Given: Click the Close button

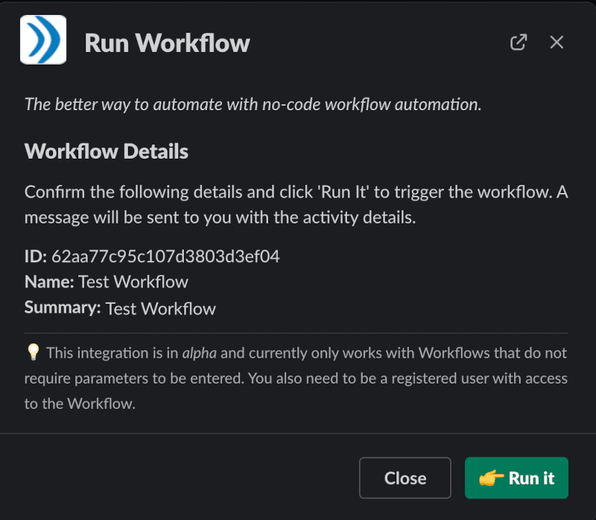Looking at the screenshot, I should click(x=405, y=478).
